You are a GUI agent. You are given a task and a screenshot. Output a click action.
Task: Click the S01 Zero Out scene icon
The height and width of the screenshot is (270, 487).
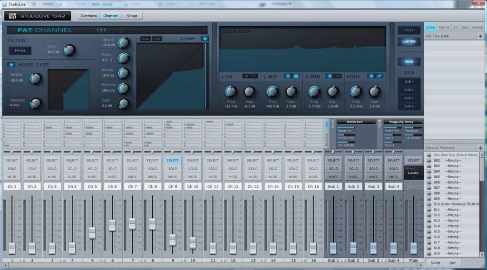point(429,155)
